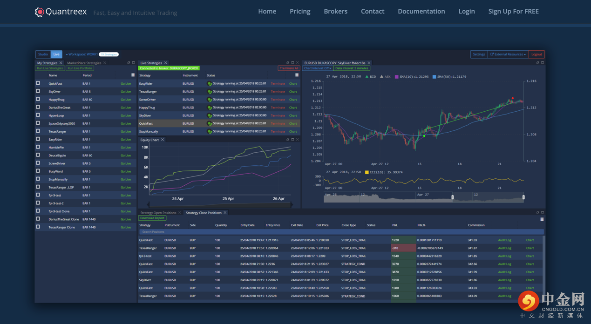Close the Equity Chart tab
The image size is (591, 324).
tap(163, 140)
